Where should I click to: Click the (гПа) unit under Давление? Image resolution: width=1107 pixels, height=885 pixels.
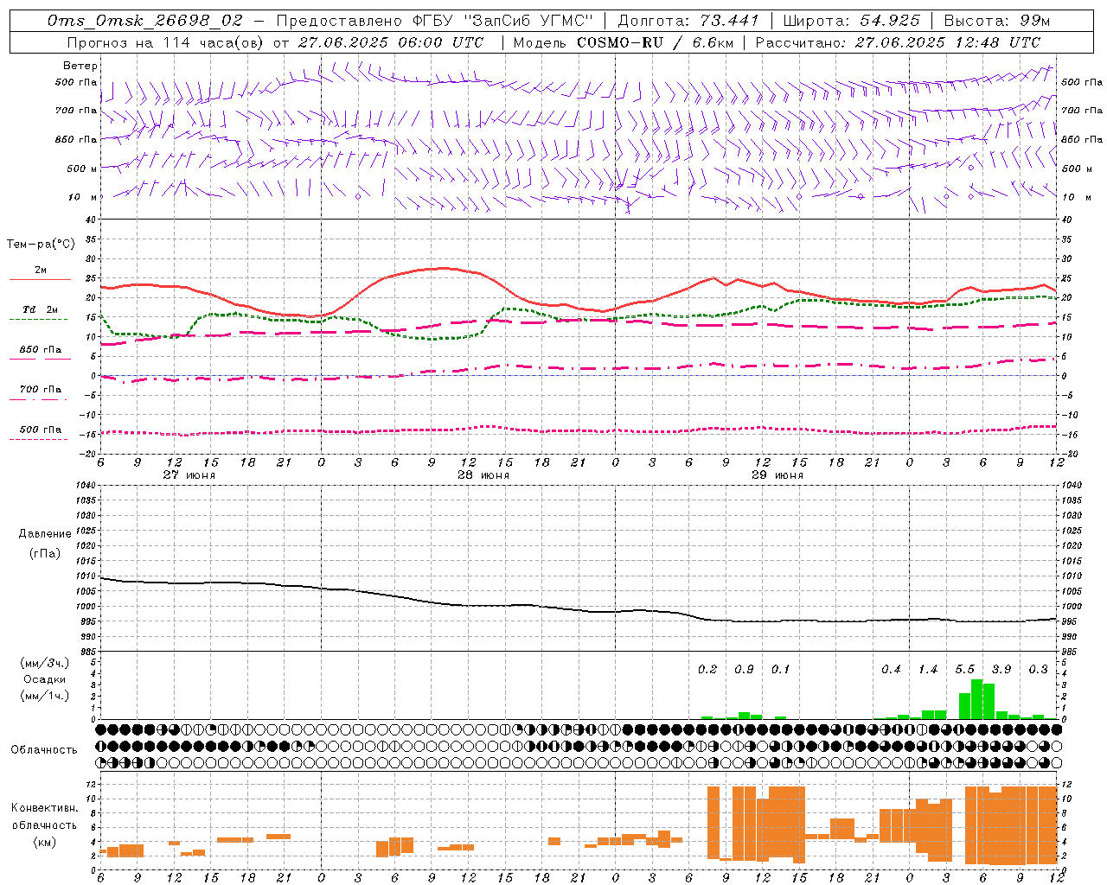45,553
